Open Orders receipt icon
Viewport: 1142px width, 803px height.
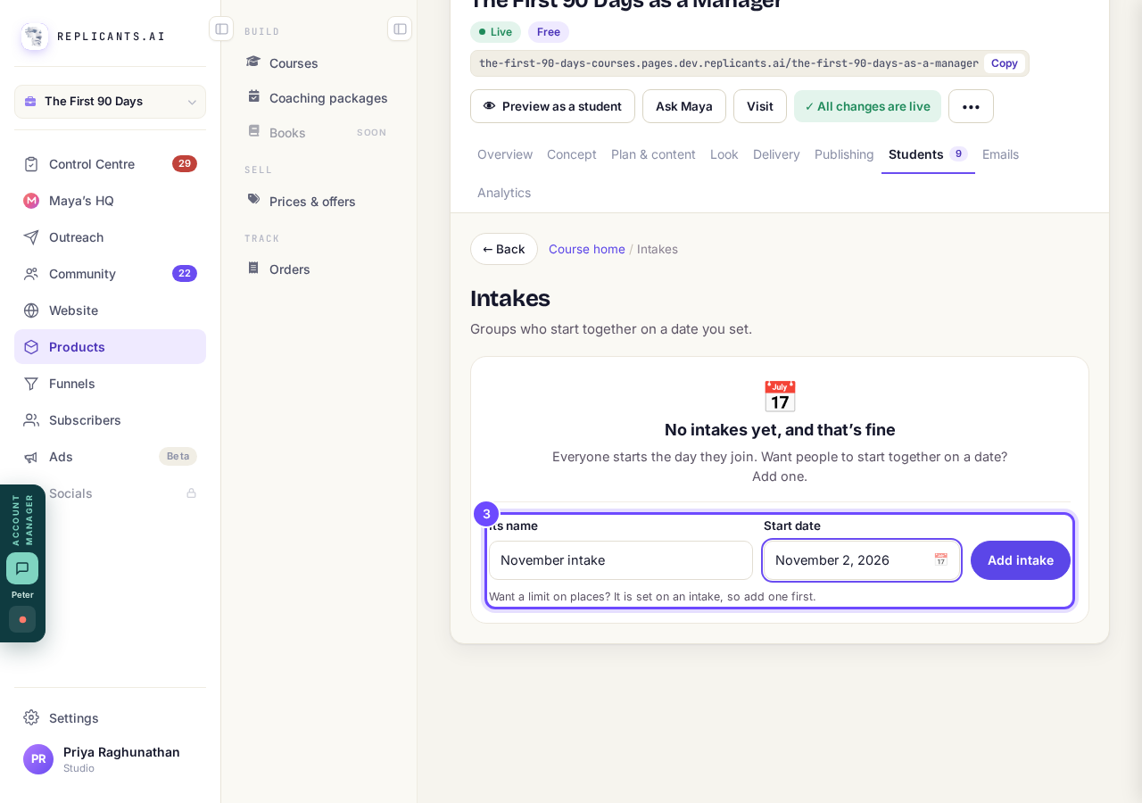tap(253, 268)
